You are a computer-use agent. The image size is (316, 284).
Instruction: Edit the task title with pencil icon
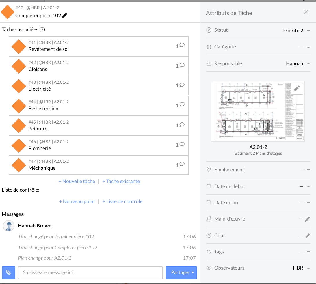click(64, 16)
